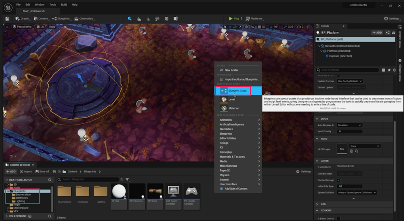Collapse the INPUT section

pos(317,119)
